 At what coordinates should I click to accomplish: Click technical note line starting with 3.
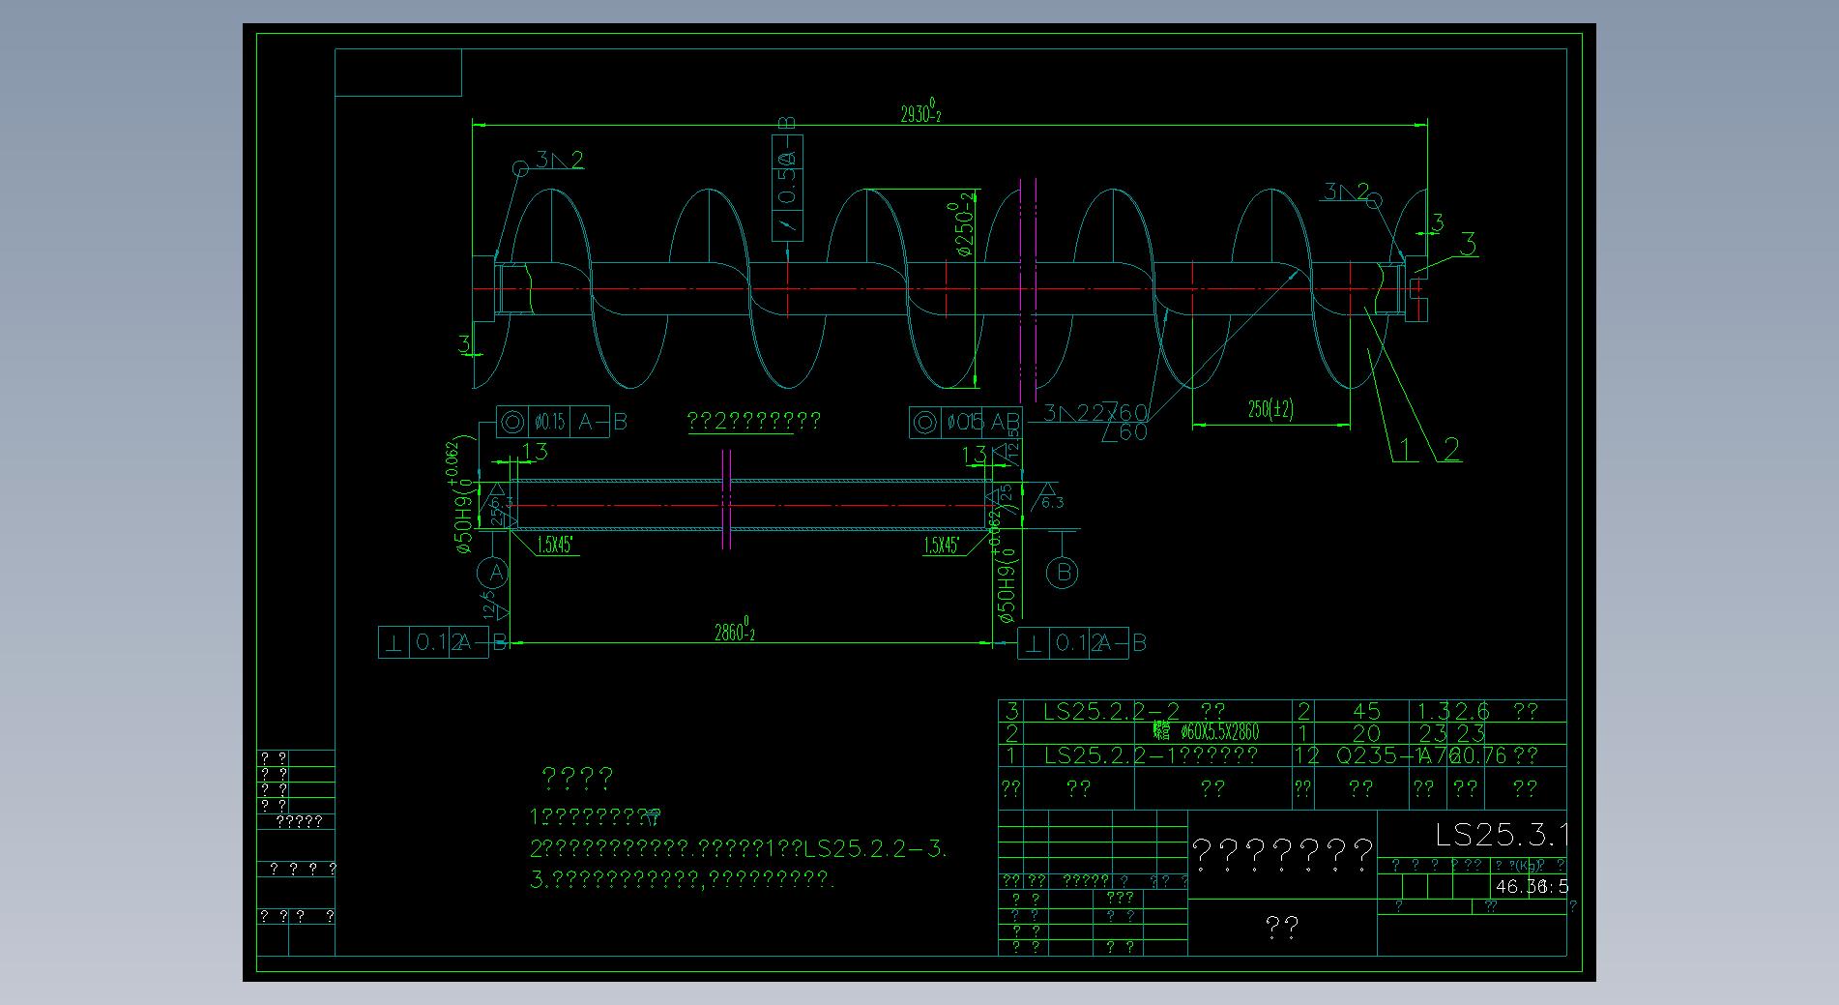681,879
